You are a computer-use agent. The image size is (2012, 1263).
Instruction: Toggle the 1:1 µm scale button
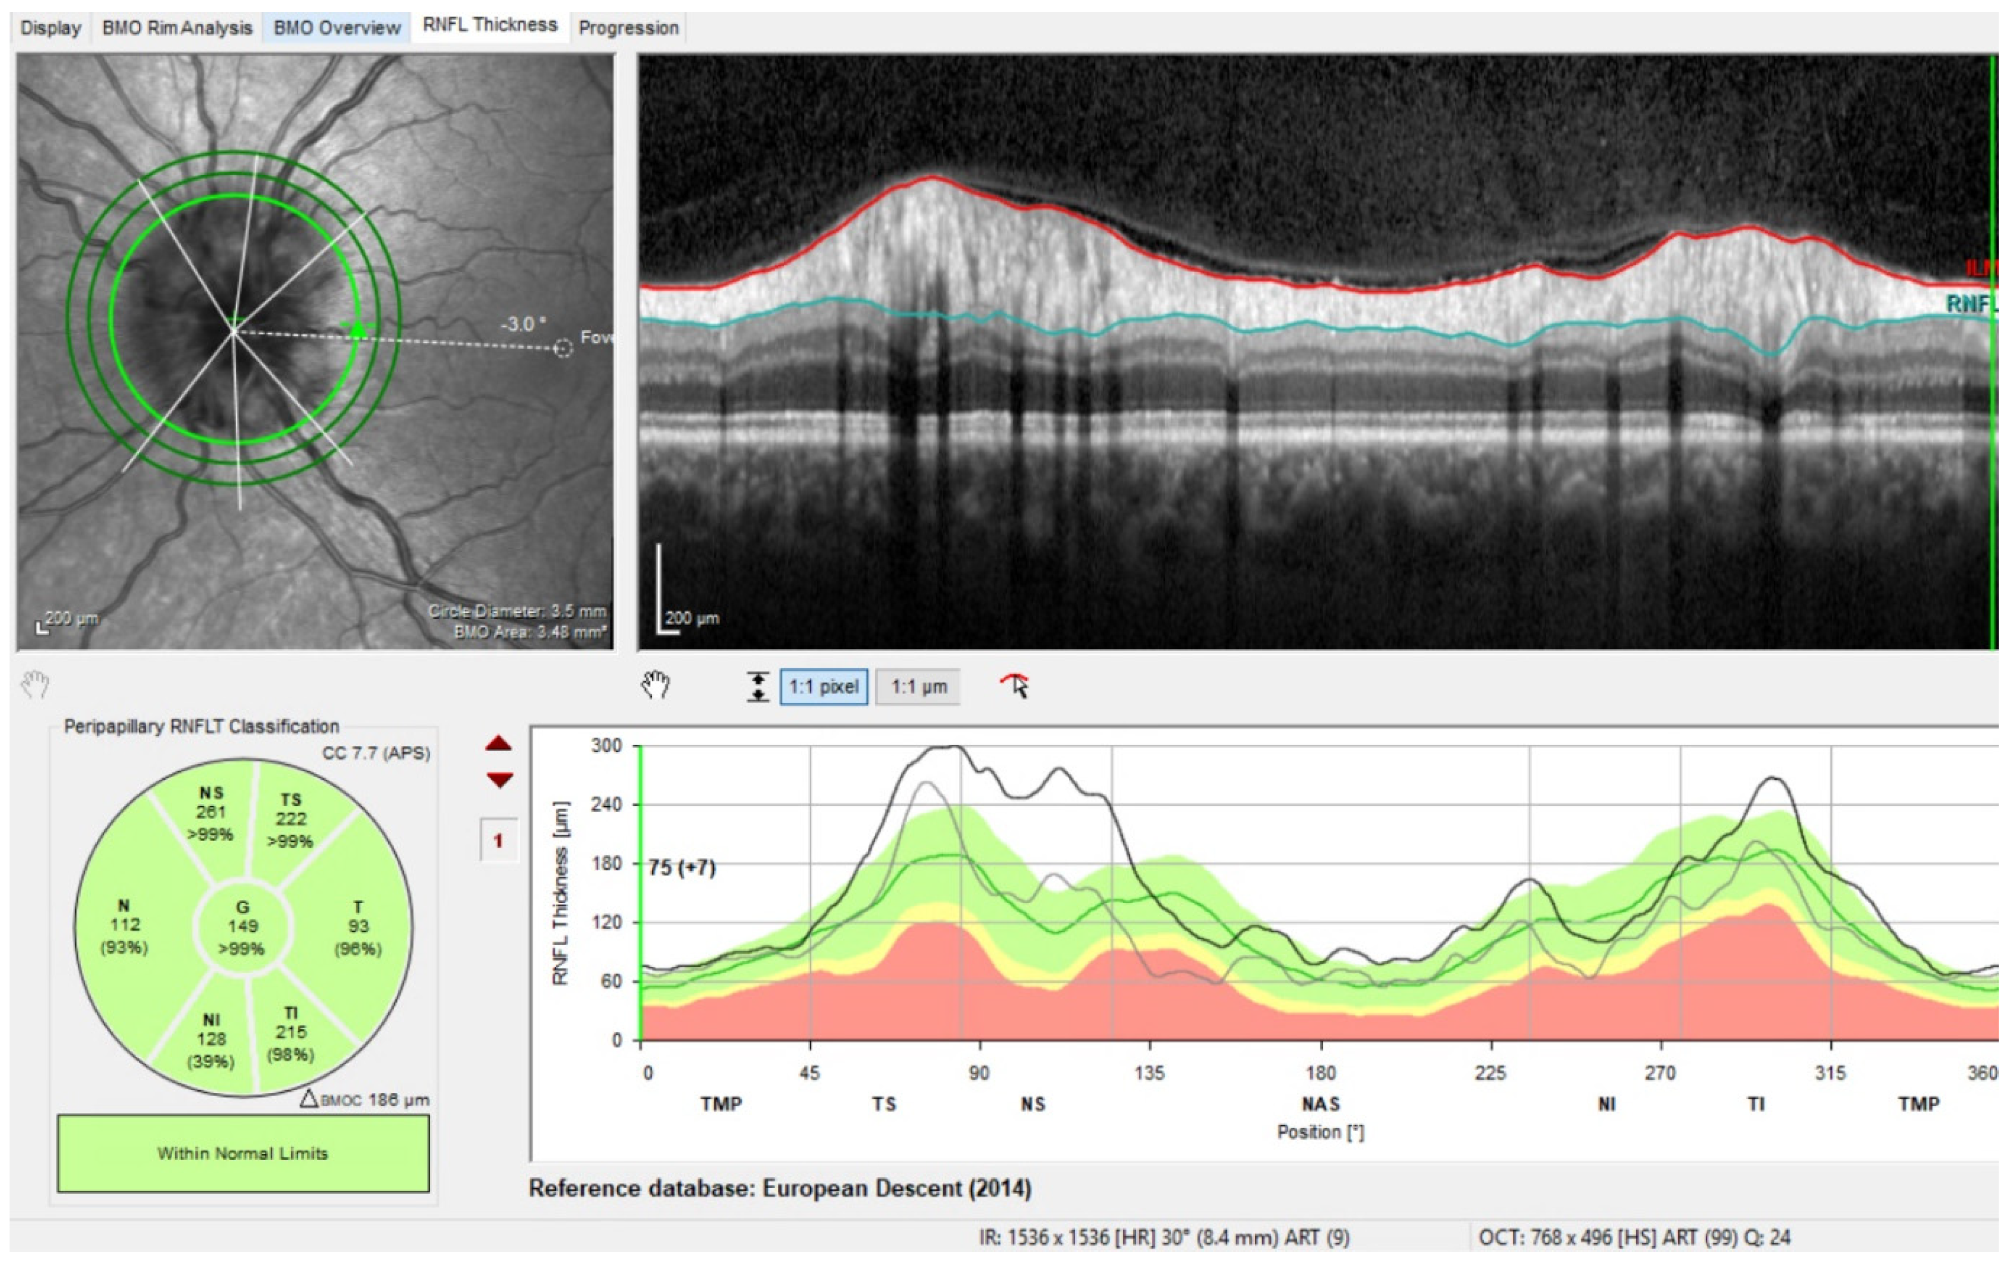918,687
